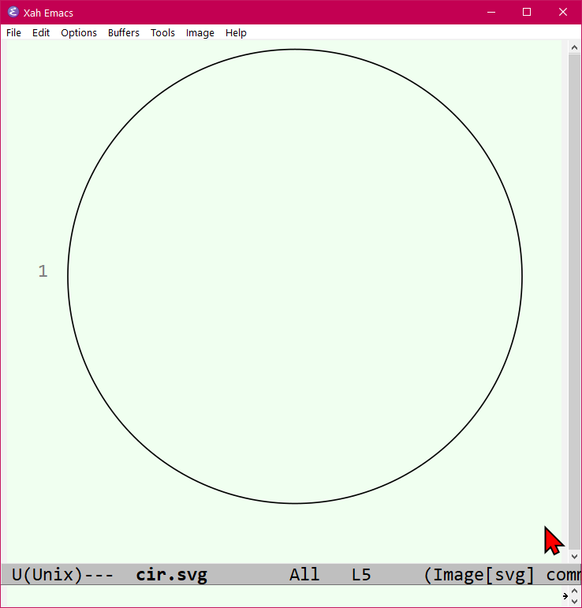Click the minibuffer scrollbar's down arrow
This screenshot has width=582, height=608.
coord(575,601)
